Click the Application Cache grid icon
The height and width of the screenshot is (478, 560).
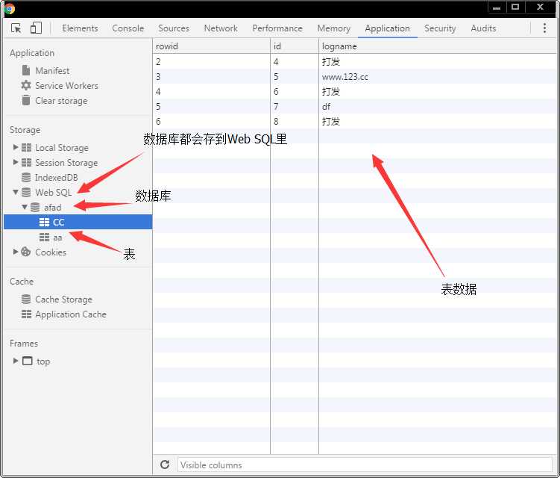(x=26, y=314)
